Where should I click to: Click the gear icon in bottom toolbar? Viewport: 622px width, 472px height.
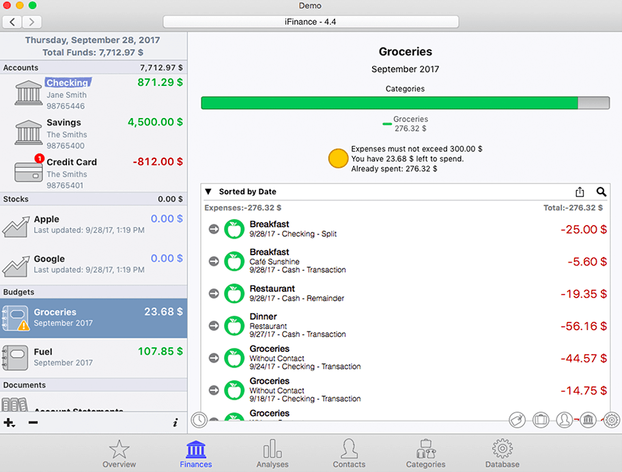[x=611, y=419]
